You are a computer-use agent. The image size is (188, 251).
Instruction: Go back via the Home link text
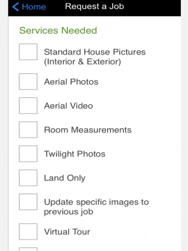point(34,7)
